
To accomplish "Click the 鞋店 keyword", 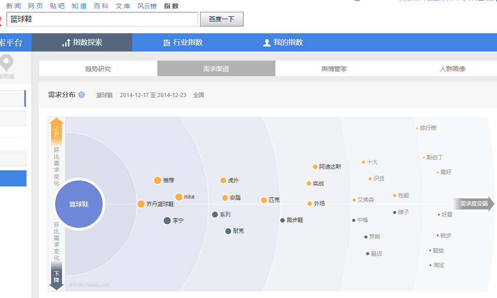I will [377, 254].
